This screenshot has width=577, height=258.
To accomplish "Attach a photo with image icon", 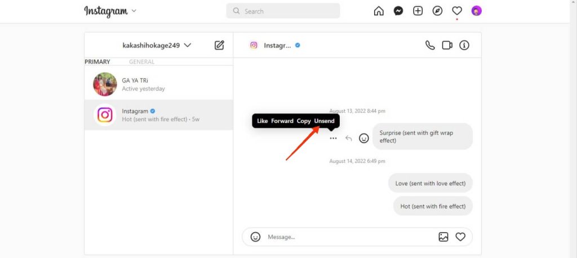I will pyautogui.click(x=443, y=237).
